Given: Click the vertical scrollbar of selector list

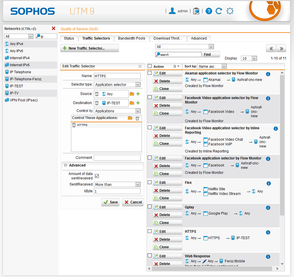Looking at the screenshot, I should [282, 145].
